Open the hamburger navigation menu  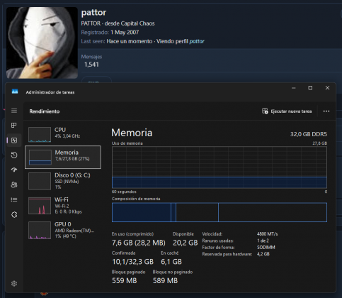click(14, 111)
